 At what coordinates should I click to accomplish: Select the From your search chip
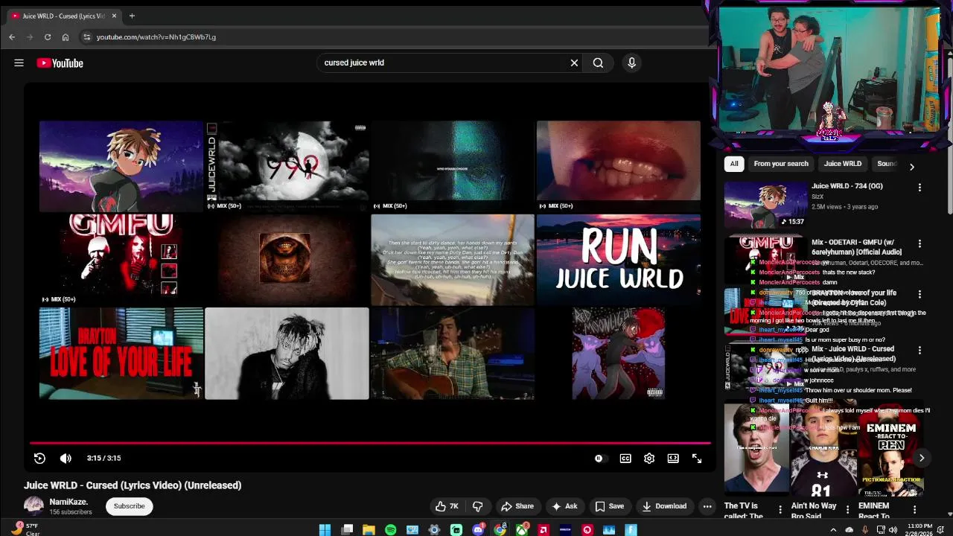pos(781,164)
